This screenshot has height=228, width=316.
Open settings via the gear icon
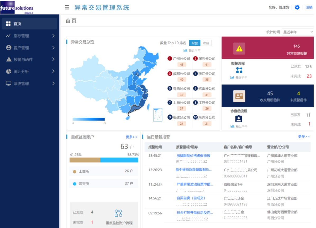(297, 7)
